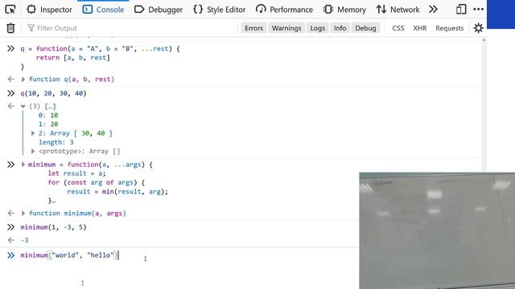Toggle the Warnings filter
Screen dimensions: 515x289
pyautogui.click(x=286, y=28)
